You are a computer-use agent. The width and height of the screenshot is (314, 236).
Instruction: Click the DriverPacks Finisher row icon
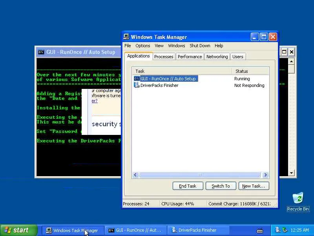(x=137, y=85)
